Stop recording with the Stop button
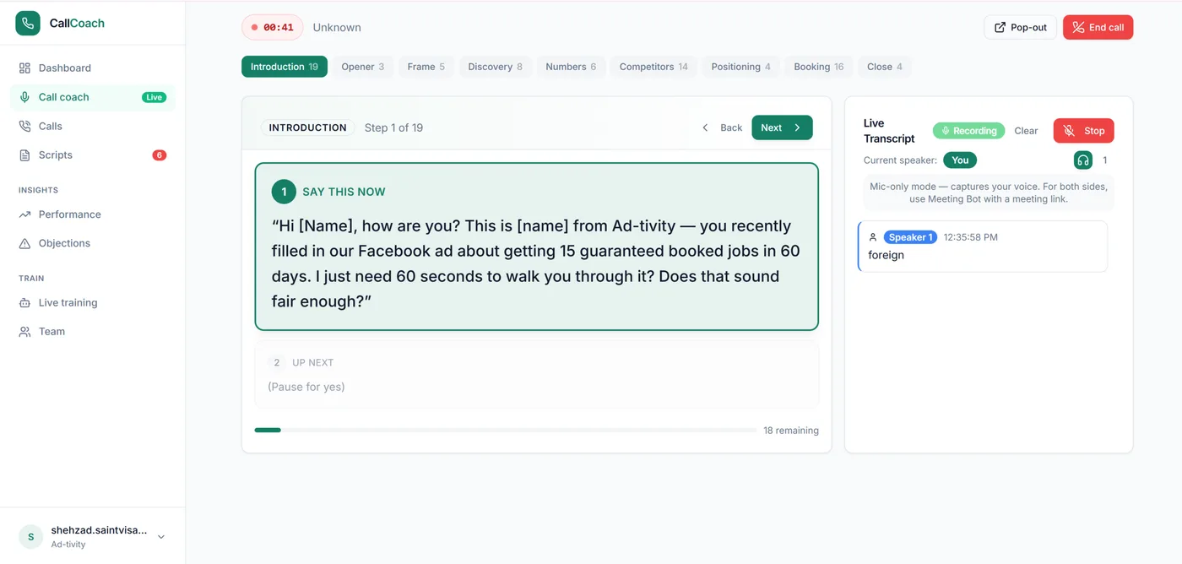 tap(1084, 131)
